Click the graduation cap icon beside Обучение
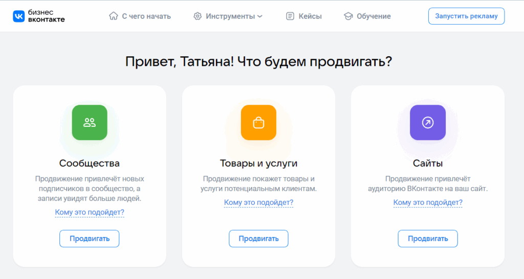Image resolution: width=524 pixels, height=279 pixels. tap(348, 16)
